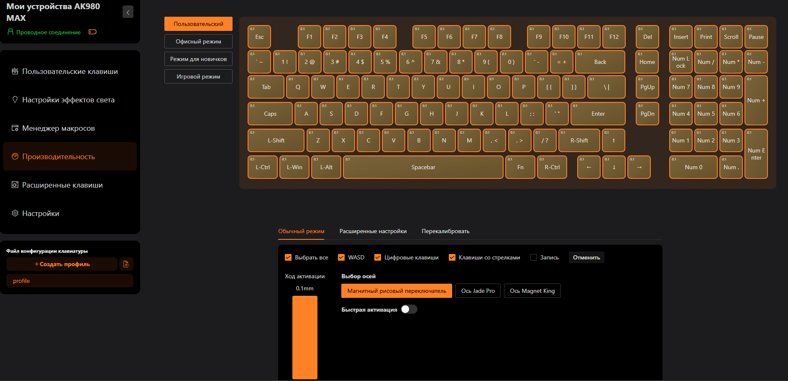
Task: Click the settings gear icon
Action: 15,213
